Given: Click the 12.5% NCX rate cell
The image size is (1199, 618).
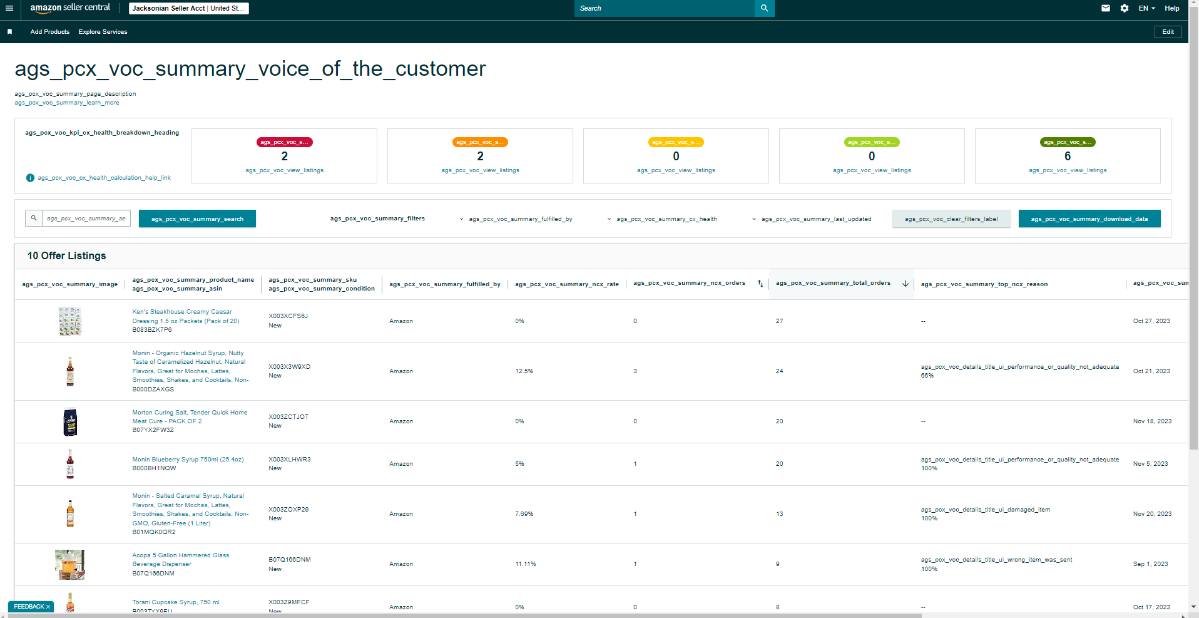Looking at the screenshot, I should click(x=524, y=371).
